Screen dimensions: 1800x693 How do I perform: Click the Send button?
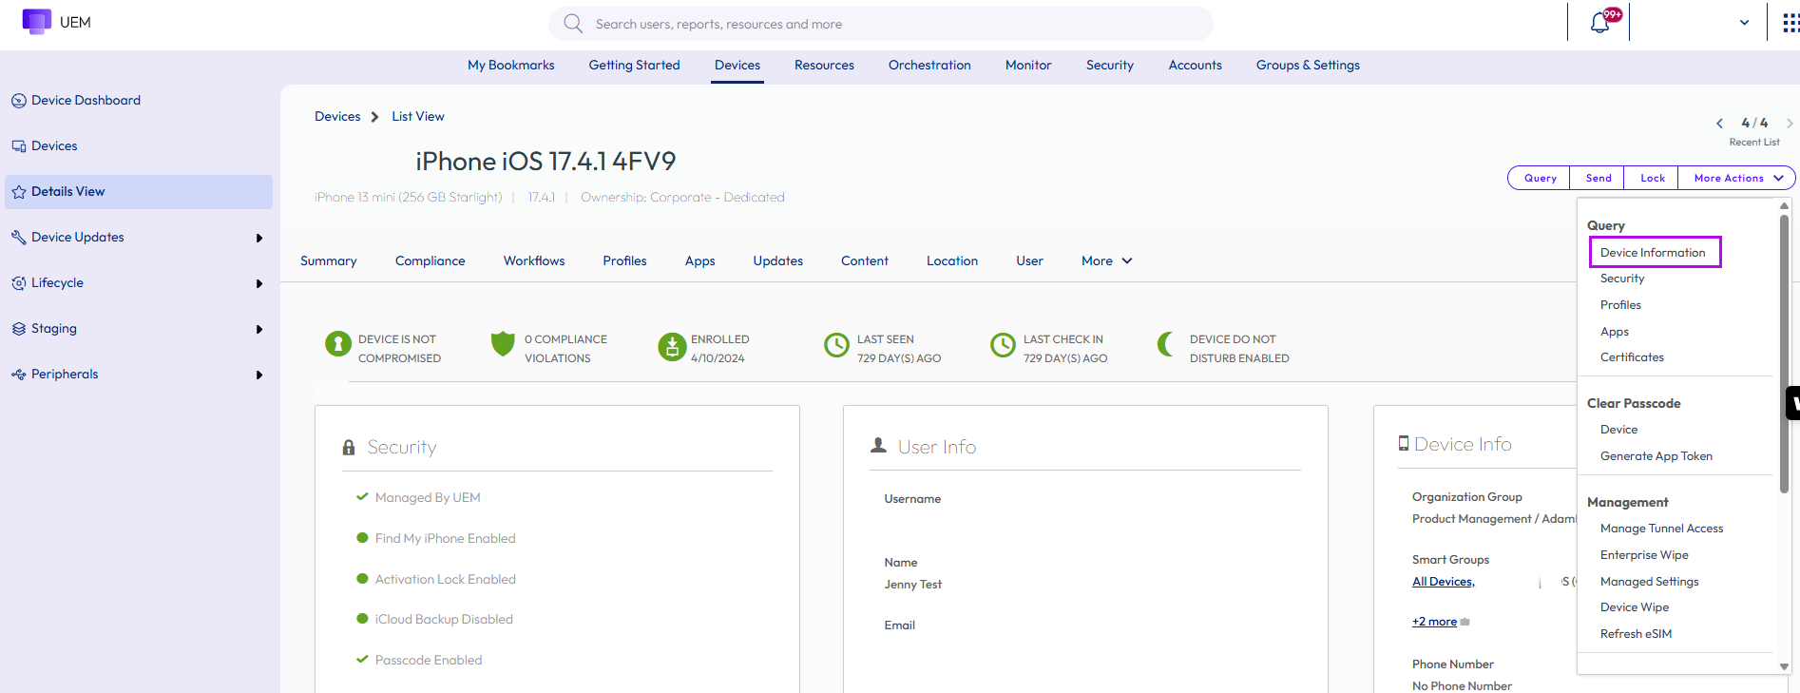(x=1598, y=178)
